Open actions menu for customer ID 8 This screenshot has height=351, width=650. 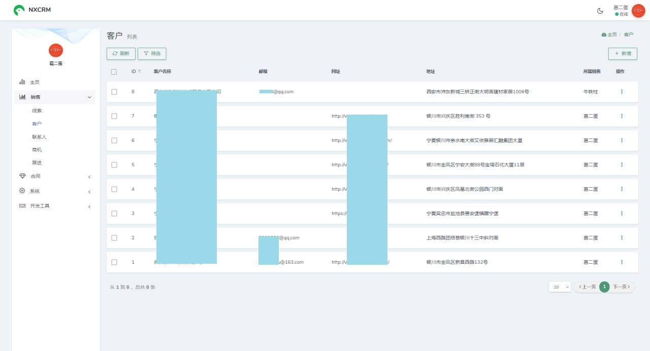pyautogui.click(x=622, y=92)
